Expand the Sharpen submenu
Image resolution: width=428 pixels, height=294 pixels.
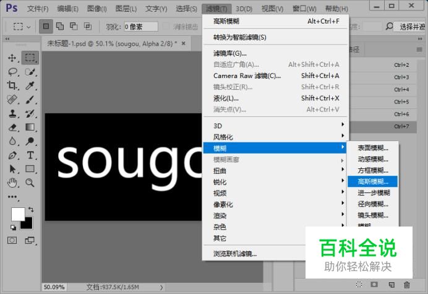[275, 182]
